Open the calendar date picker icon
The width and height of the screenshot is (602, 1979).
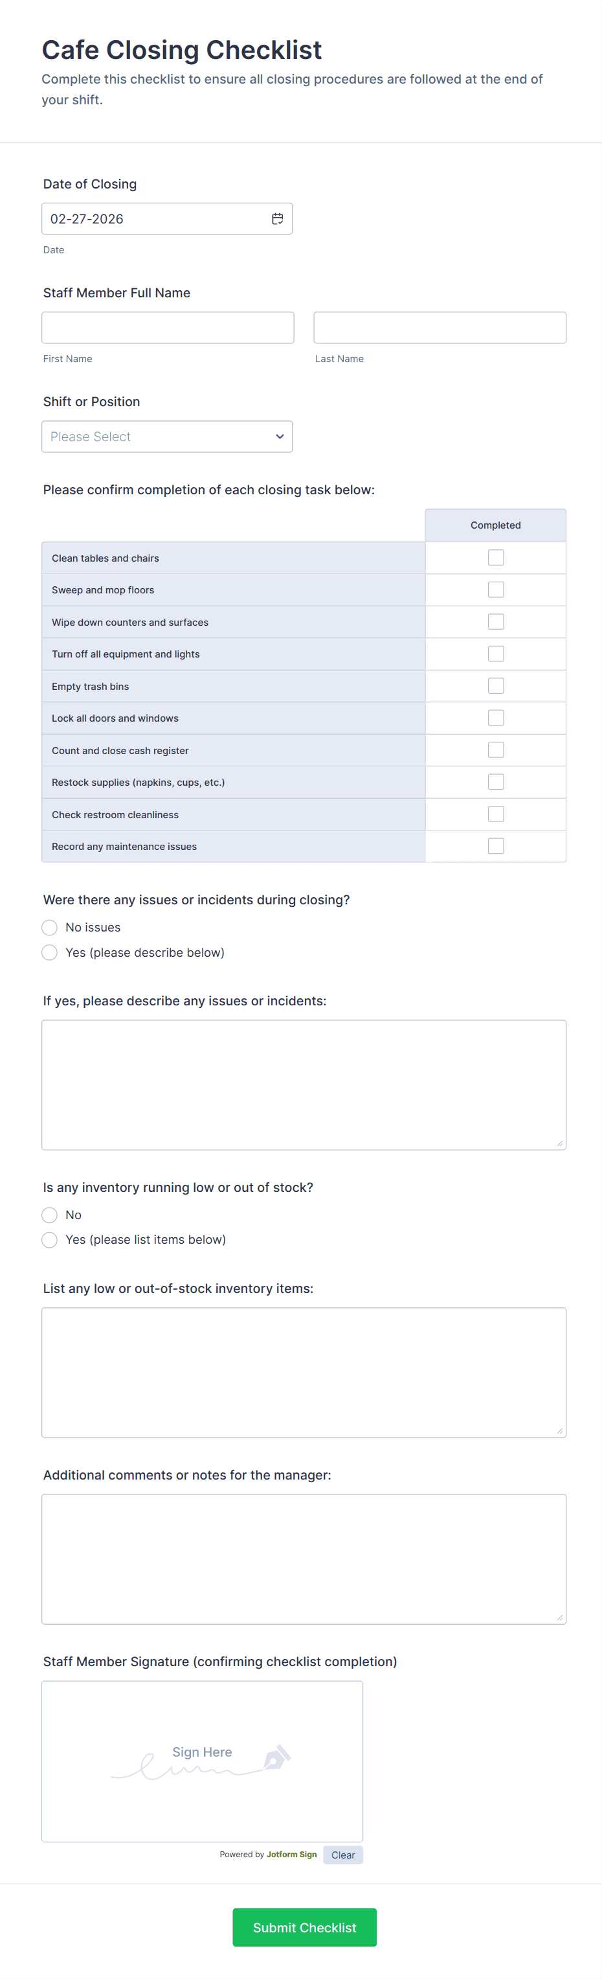coord(277,219)
